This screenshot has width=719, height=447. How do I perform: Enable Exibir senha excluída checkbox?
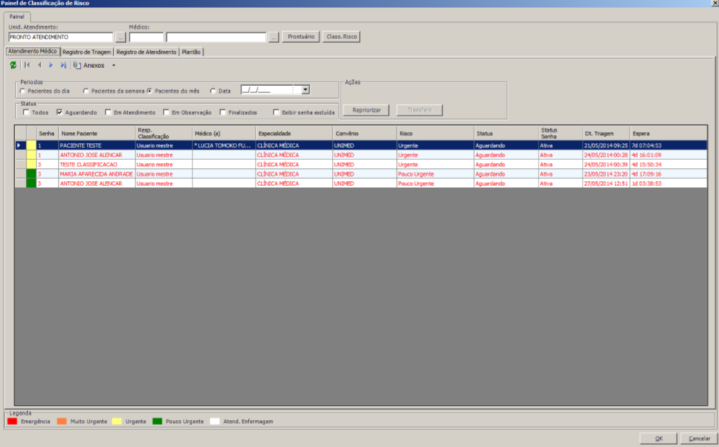[276, 112]
